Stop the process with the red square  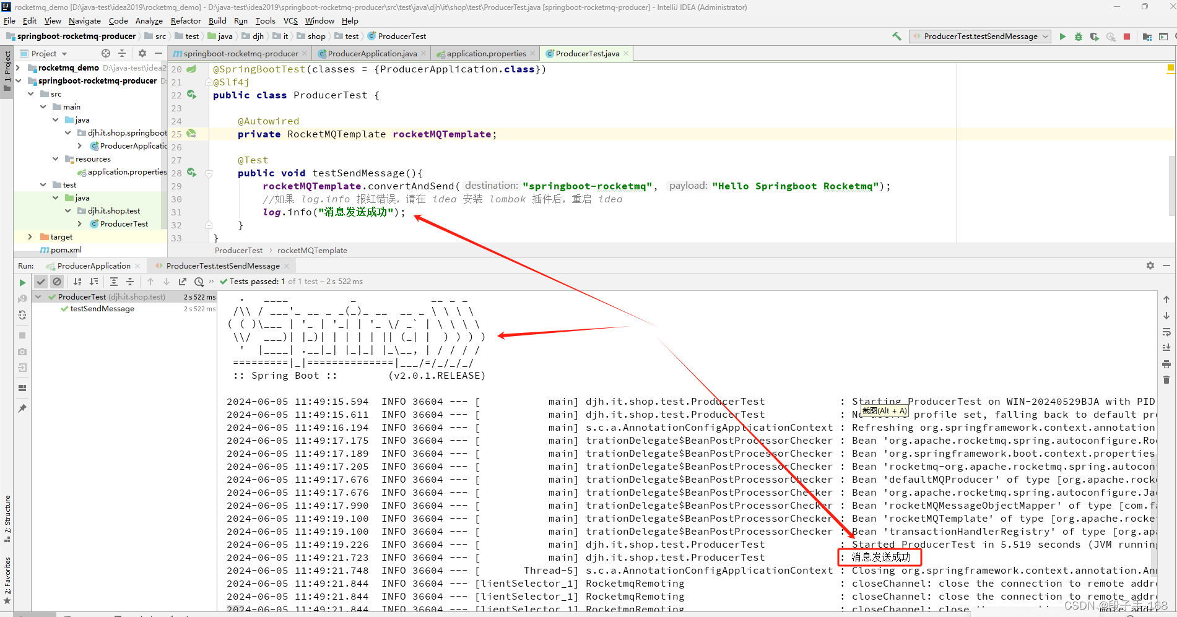click(x=1127, y=37)
